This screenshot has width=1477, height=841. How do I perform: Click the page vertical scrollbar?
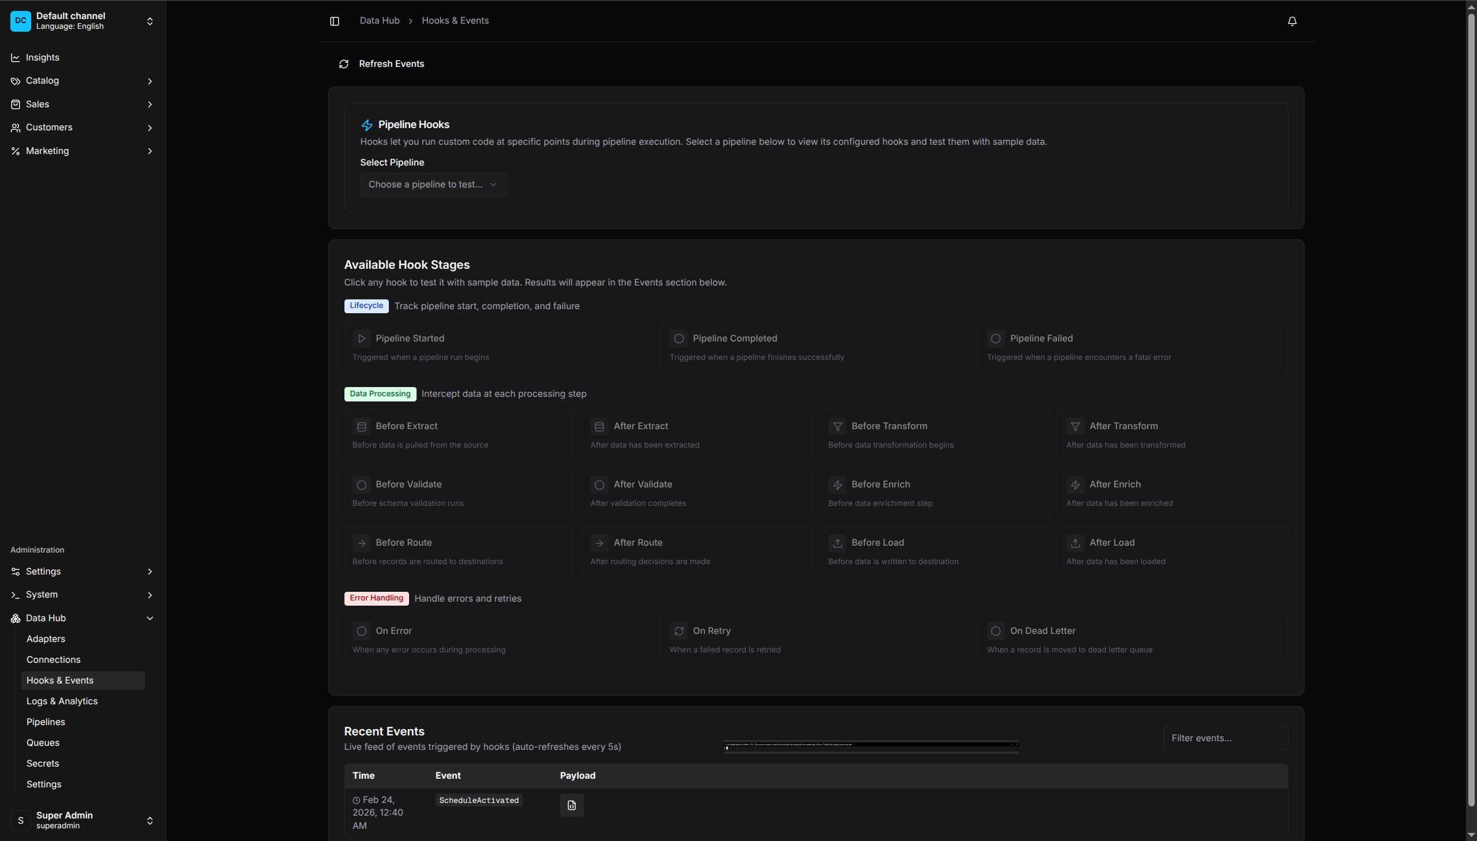(x=1471, y=404)
